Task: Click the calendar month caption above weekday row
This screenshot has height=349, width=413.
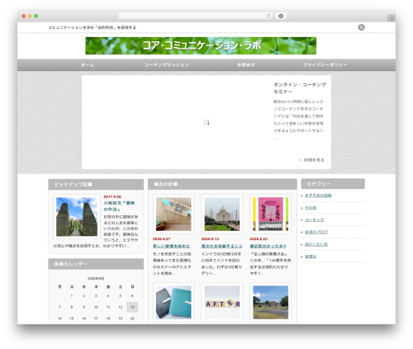Action: click(x=96, y=279)
